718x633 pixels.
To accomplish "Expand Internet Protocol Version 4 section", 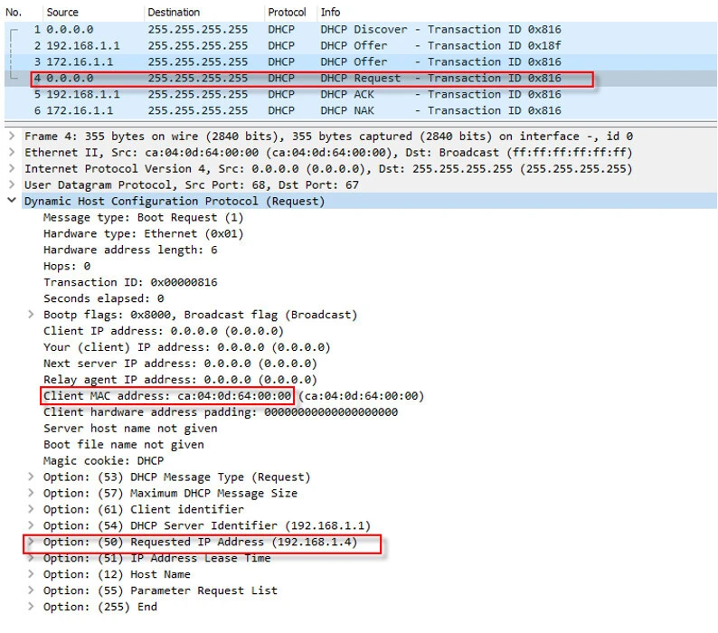I will pyautogui.click(x=11, y=169).
